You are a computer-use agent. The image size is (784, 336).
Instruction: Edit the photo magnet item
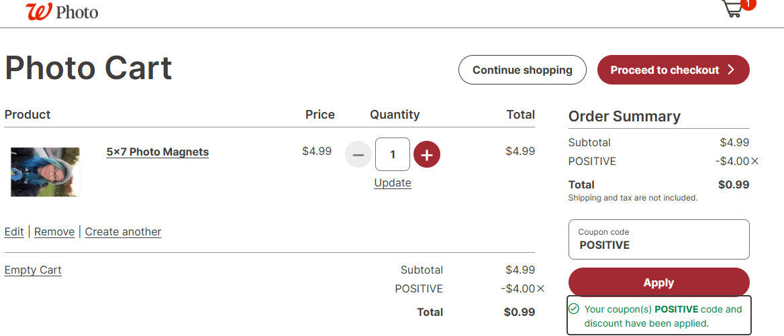pyautogui.click(x=14, y=231)
